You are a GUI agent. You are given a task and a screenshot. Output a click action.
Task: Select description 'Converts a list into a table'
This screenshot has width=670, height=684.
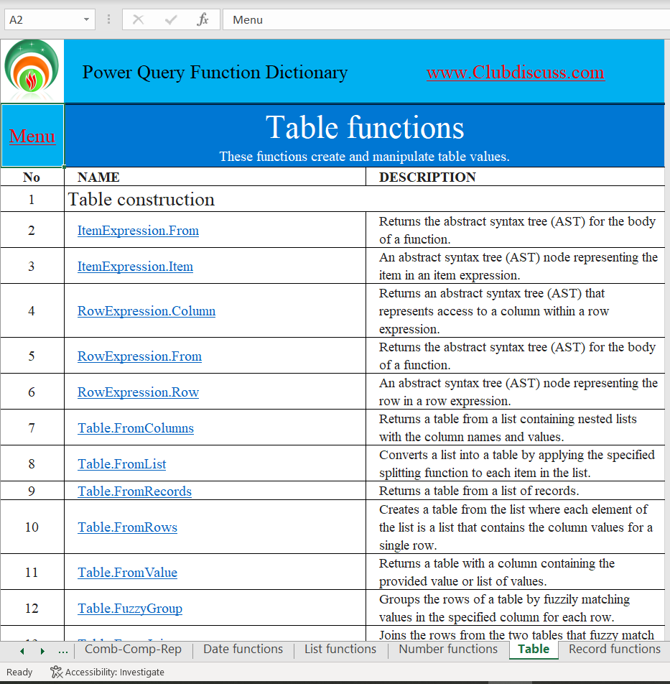[516, 463]
